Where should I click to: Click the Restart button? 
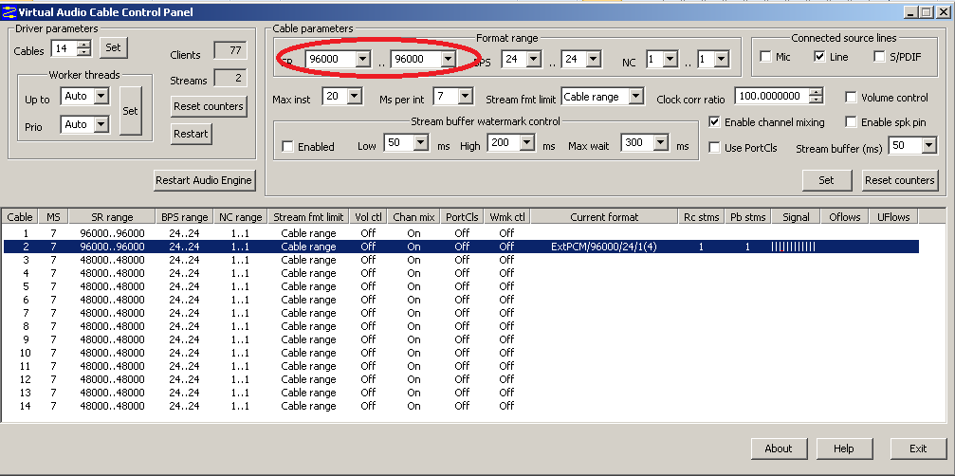[192, 134]
